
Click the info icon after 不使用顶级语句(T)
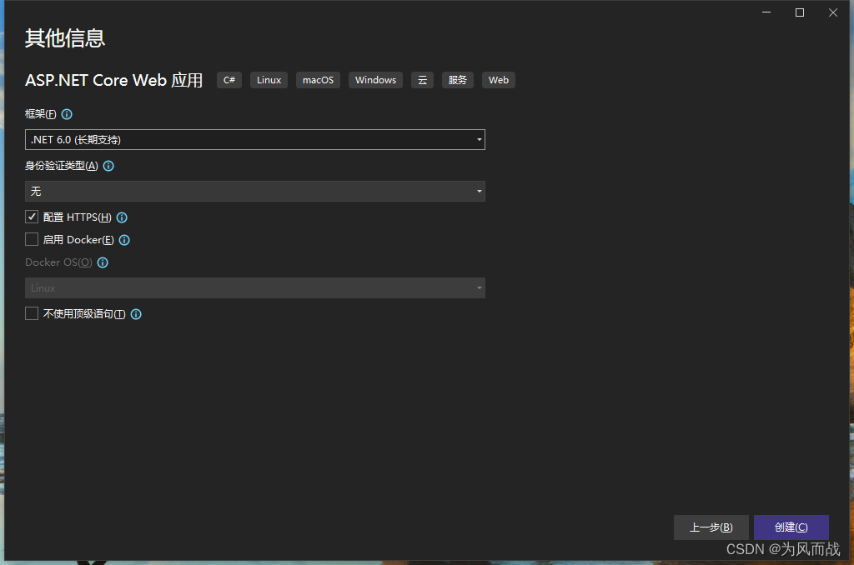coord(136,314)
